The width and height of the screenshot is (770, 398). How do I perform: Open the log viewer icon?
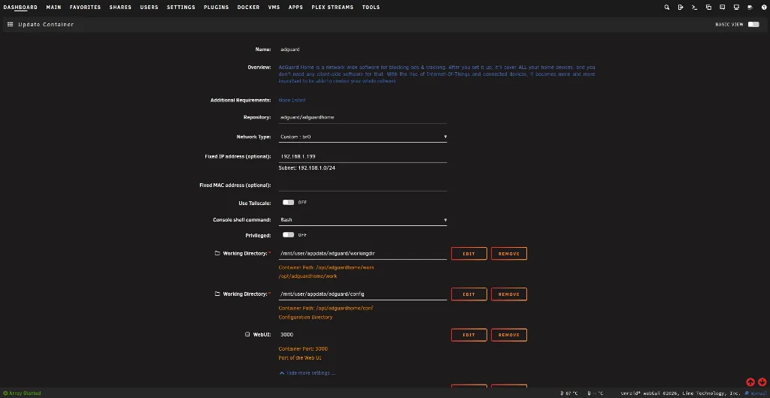(750, 8)
